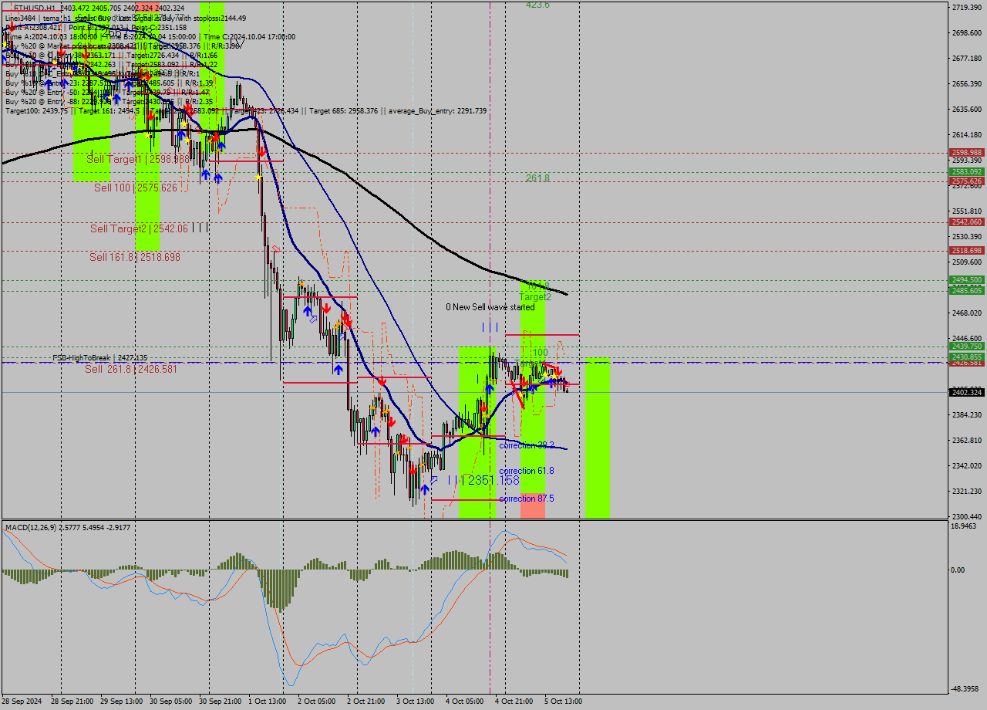Click the 'correction 38.2' label
Image resolution: width=987 pixels, height=710 pixels.
[527, 445]
